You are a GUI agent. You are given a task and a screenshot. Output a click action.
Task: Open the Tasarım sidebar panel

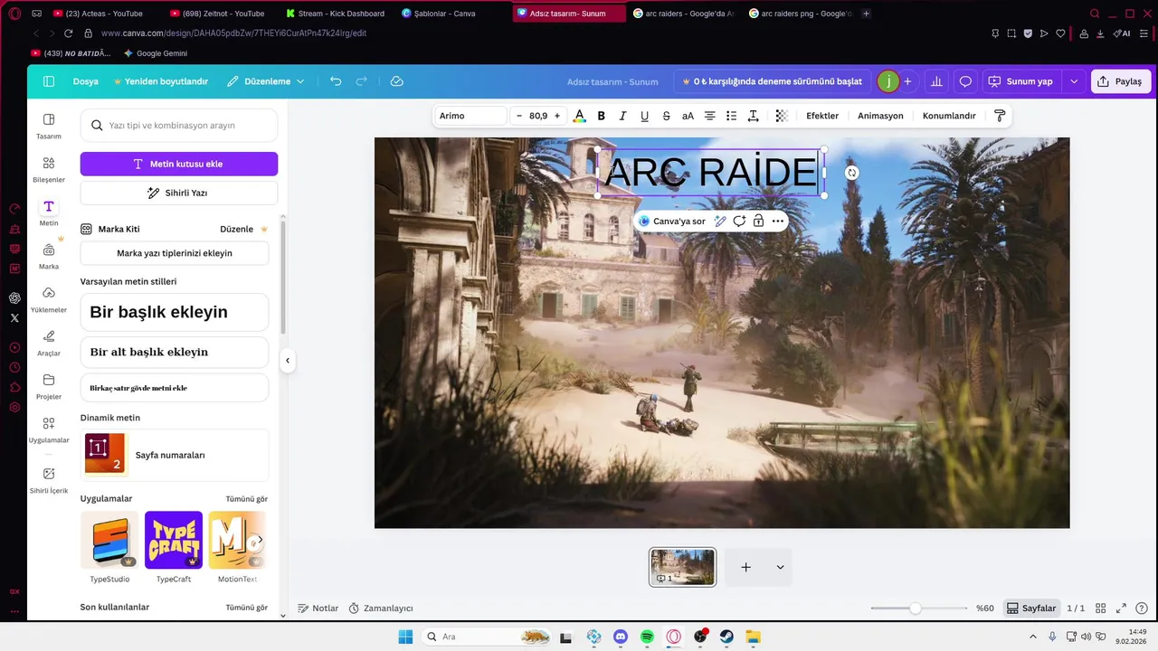[x=49, y=126]
